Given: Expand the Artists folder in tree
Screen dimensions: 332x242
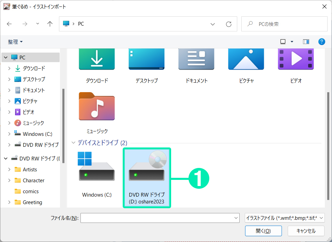Looking at the screenshot, I should point(10,170).
